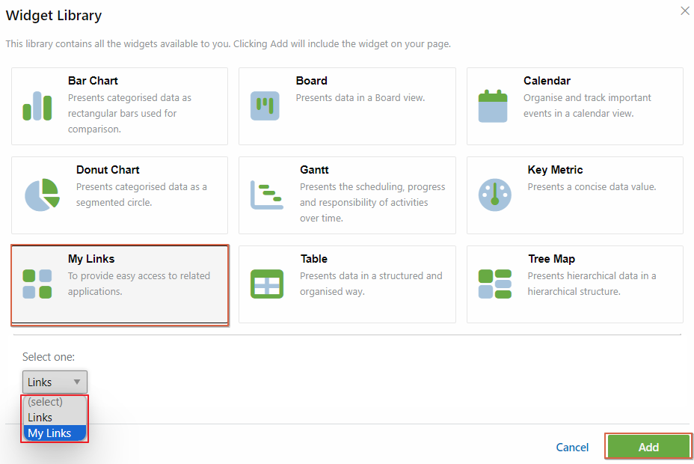The width and height of the screenshot is (694, 464).
Task: Click the green Add button
Action: pos(648,448)
